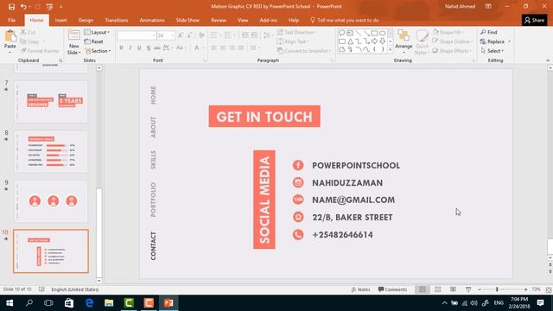Screen dimensions: 553x311
Task: Zoom out with the minus button
Action: click(480, 289)
